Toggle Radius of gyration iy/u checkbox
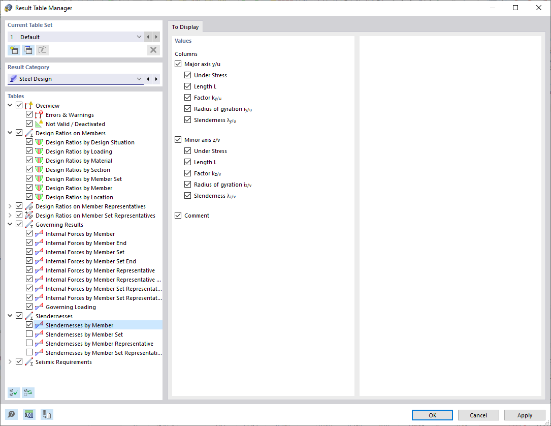Viewport: 551px width, 426px height. pyautogui.click(x=188, y=109)
